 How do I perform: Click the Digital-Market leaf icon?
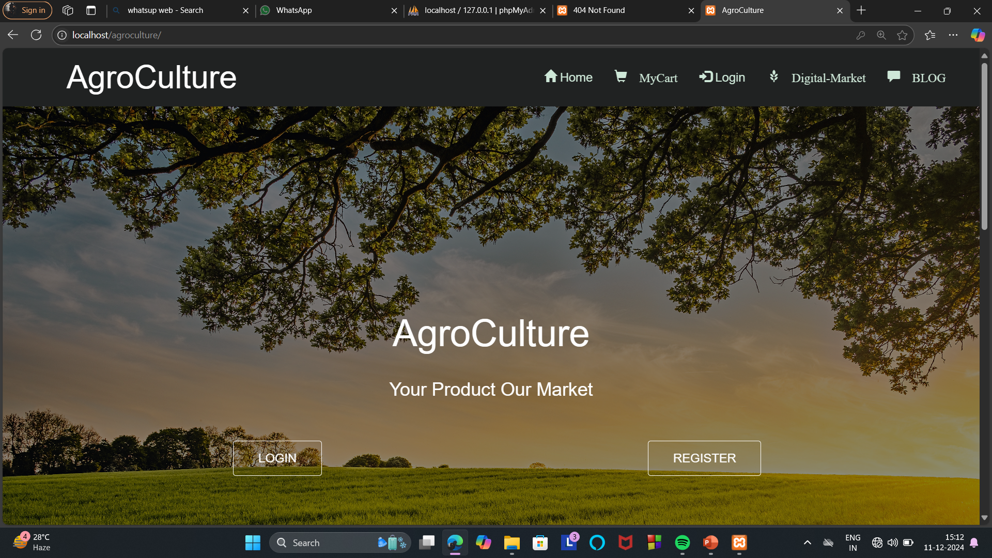[x=773, y=76]
